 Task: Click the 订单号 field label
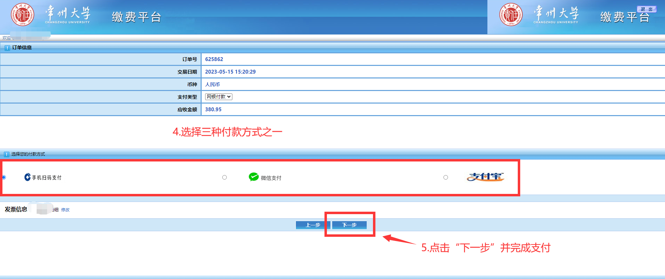pos(189,59)
